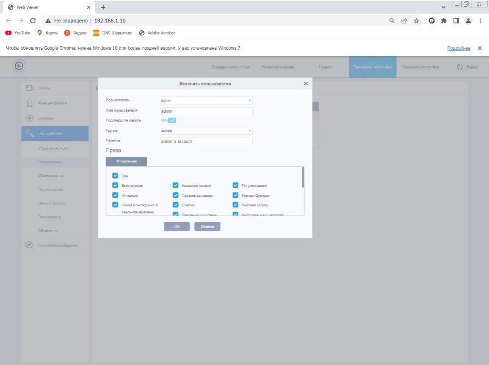Select the Управление rights tab

(127, 161)
